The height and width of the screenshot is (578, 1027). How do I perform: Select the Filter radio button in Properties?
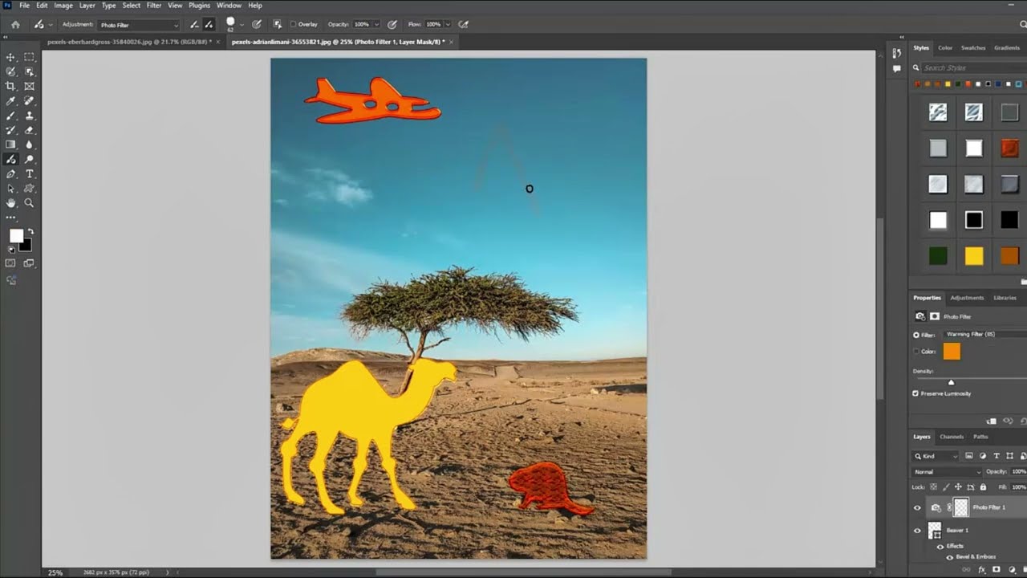click(916, 335)
